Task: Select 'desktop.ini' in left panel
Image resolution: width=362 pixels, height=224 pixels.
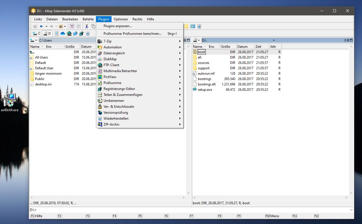Action: click(x=43, y=84)
